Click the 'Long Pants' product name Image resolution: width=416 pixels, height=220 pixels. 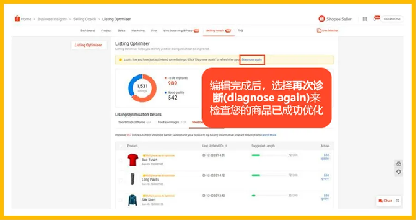pos(150,180)
